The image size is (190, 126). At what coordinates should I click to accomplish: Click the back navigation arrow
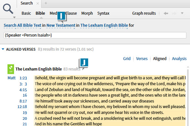[166, 13]
